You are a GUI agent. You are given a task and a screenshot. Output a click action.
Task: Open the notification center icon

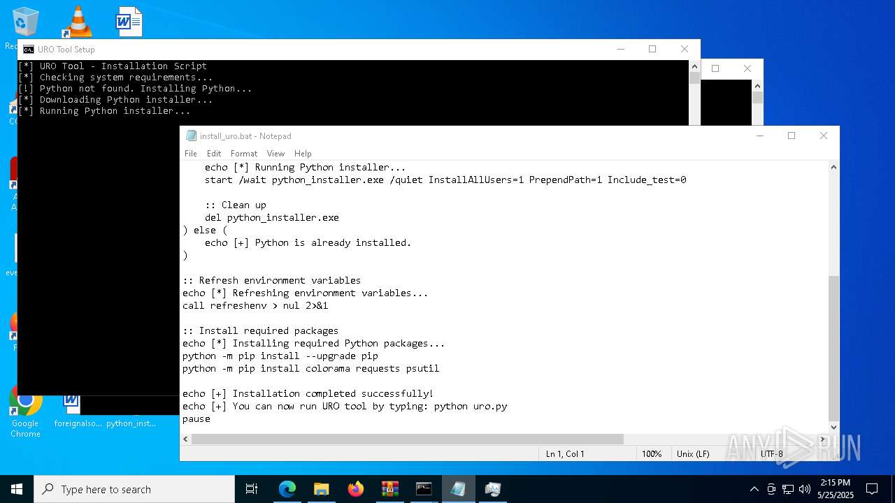point(872,489)
